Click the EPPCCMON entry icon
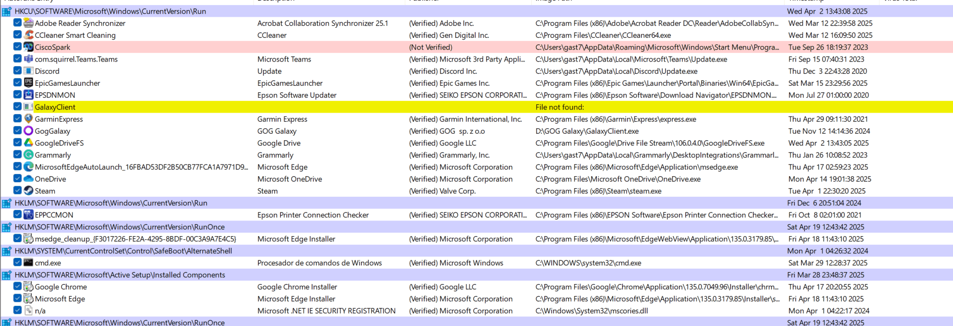953x326 pixels. (28, 214)
